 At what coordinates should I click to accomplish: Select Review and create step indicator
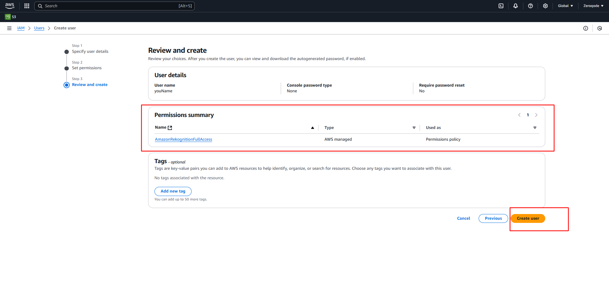(89, 85)
